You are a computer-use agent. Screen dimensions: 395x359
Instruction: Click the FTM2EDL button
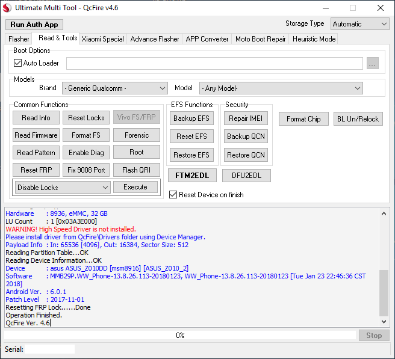click(192, 176)
